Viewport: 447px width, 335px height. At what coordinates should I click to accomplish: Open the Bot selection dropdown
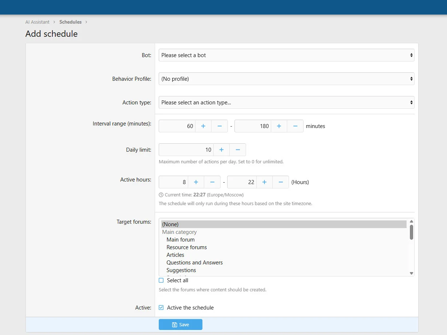tap(286, 55)
